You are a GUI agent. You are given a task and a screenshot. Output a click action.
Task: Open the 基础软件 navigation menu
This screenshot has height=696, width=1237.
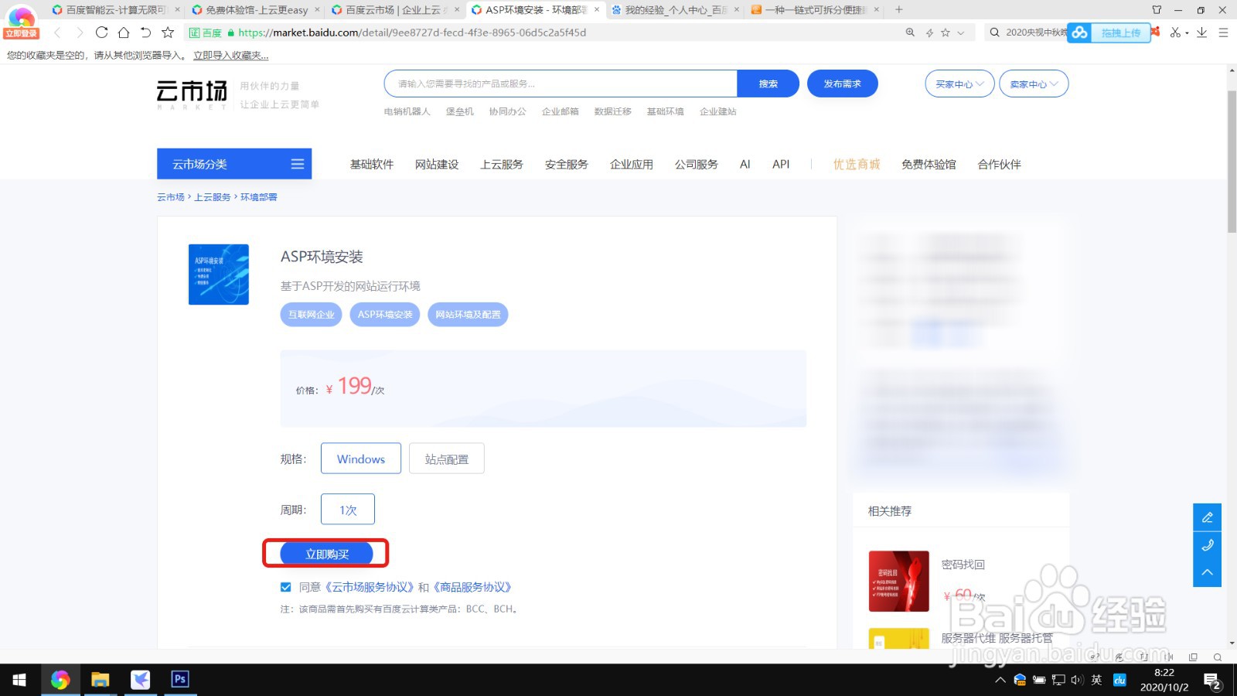point(372,164)
